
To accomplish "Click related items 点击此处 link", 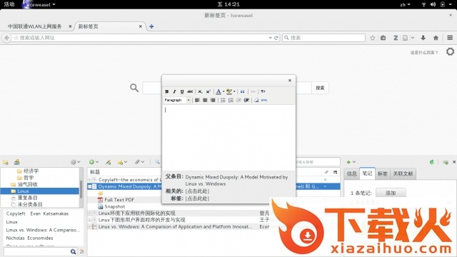I will (197, 191).
